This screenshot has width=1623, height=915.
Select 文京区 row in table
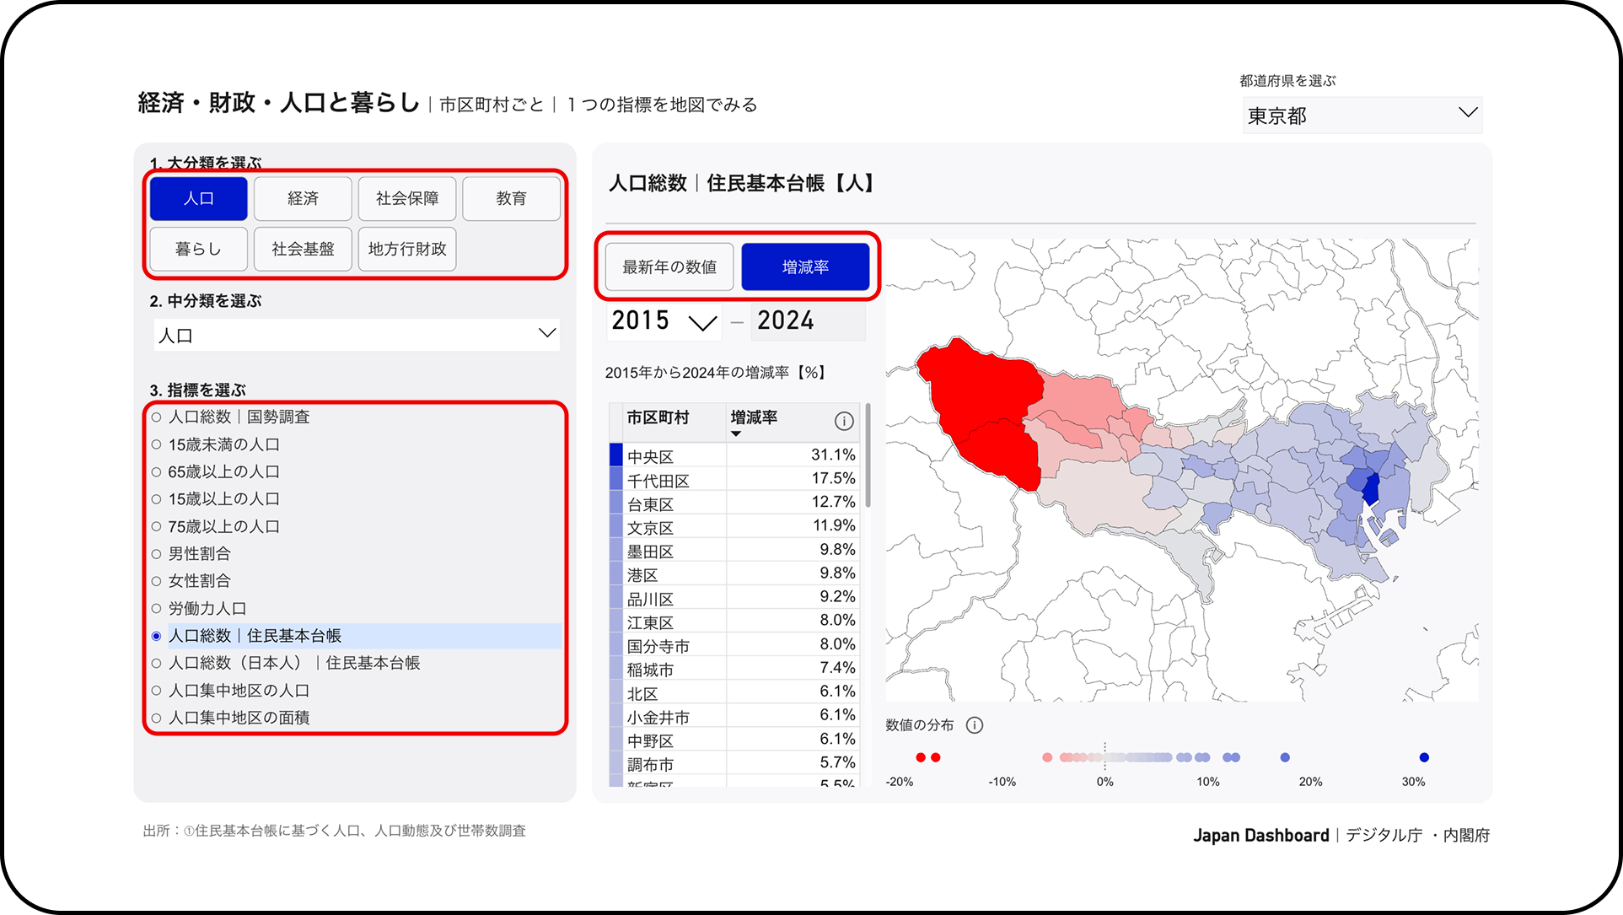point(734,526)
